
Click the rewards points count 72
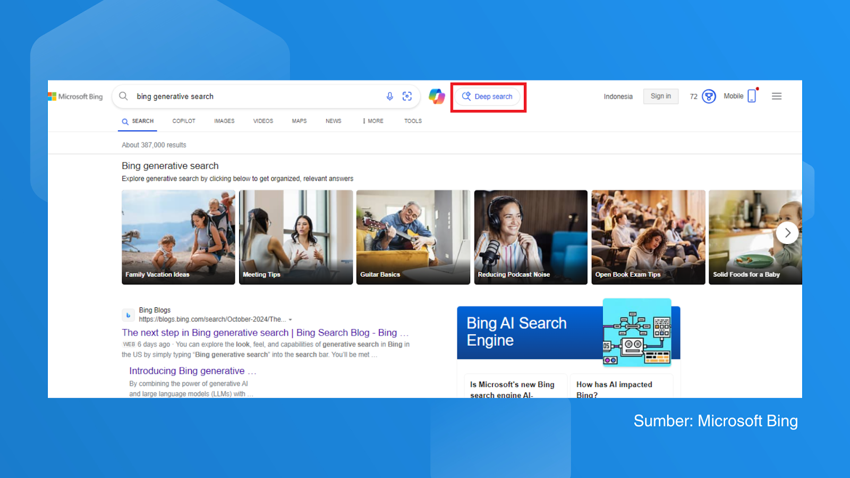click(694, 97)
